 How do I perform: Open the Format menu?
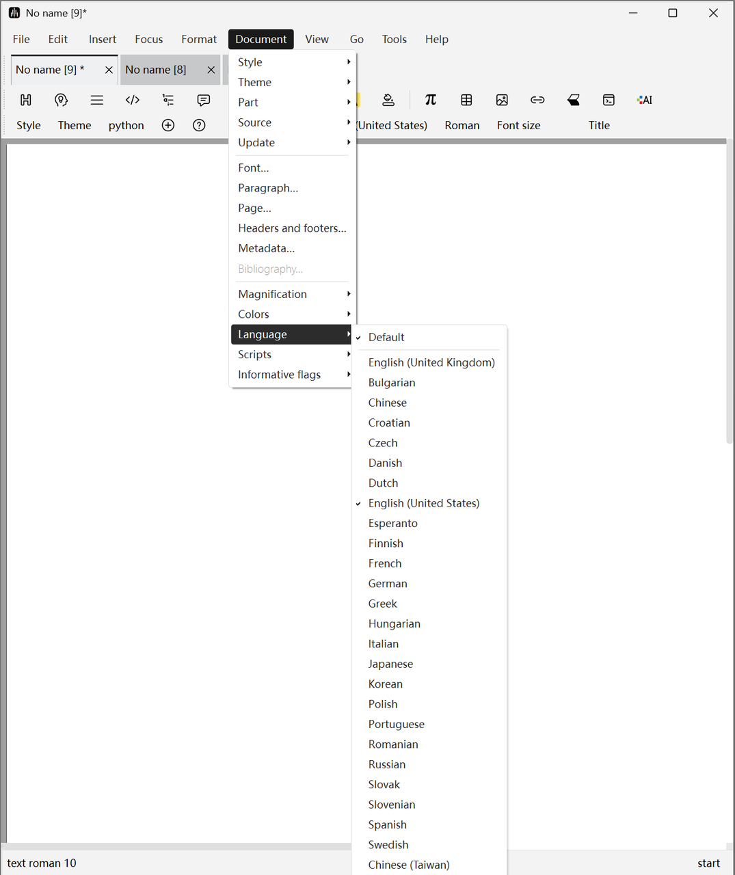point(198,39)
